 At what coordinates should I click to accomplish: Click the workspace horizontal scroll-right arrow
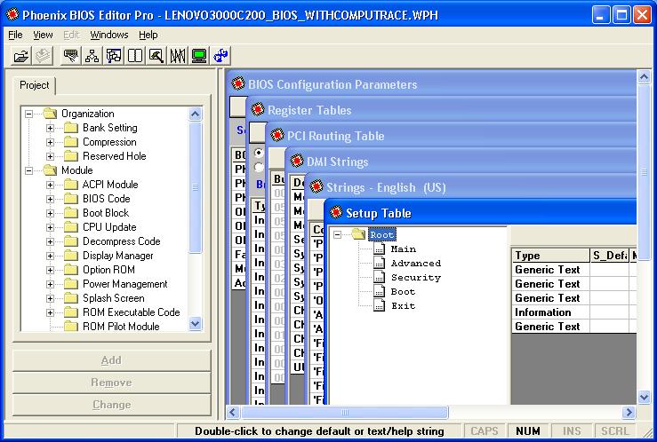(629, 413)
